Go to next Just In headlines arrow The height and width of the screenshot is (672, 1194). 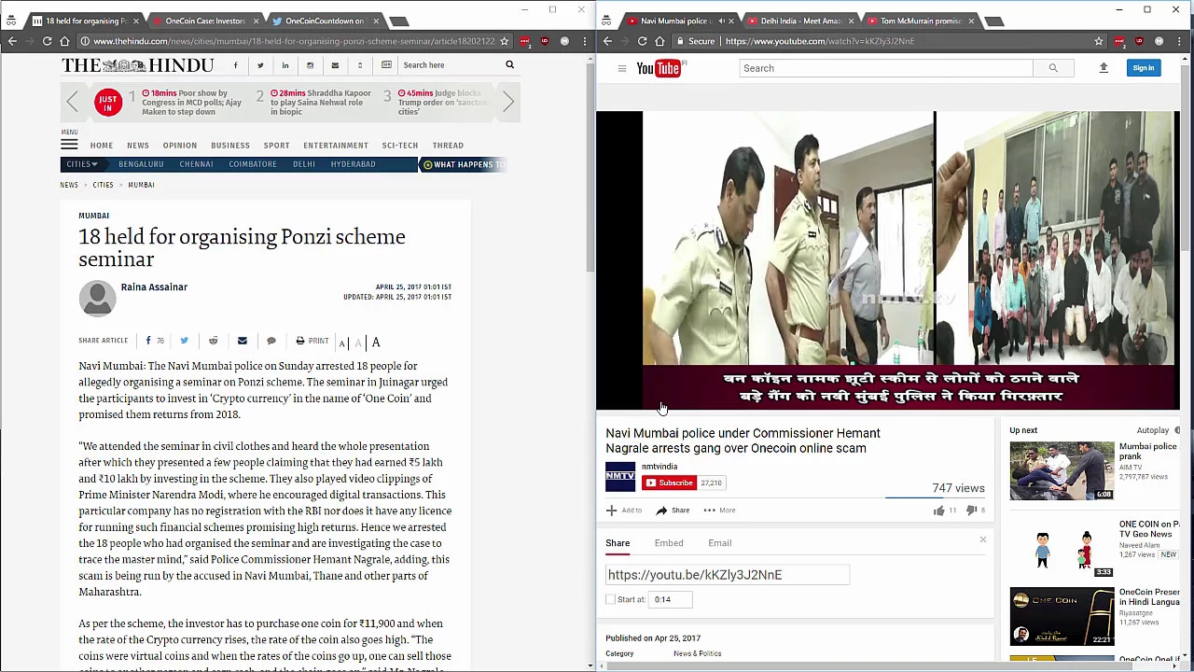tap(508, 102)
